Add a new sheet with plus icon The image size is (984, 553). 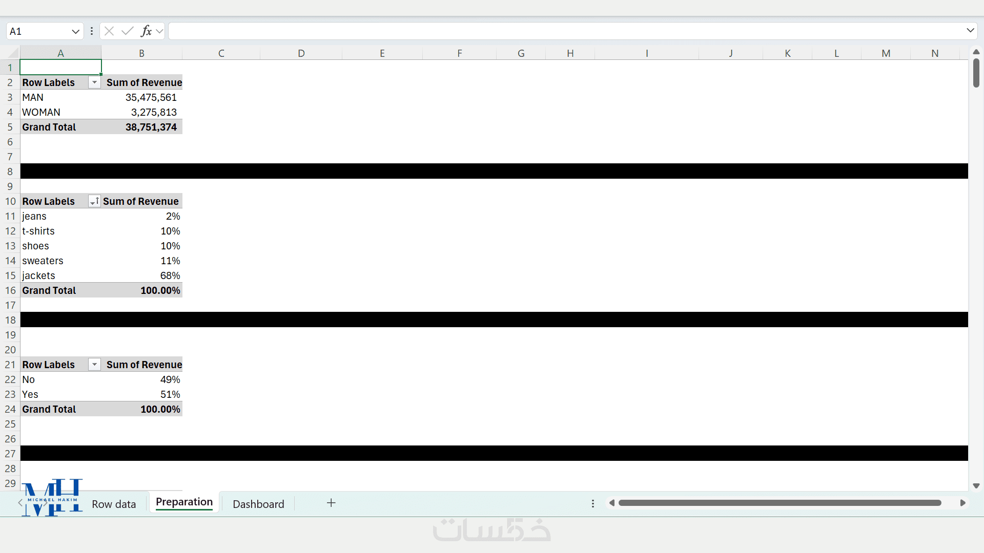(331, 503)
